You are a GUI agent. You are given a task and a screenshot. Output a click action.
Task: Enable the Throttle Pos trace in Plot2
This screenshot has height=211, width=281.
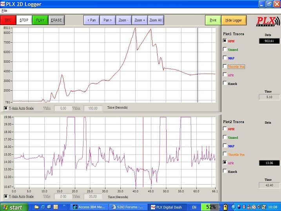[x=225, y=154]
